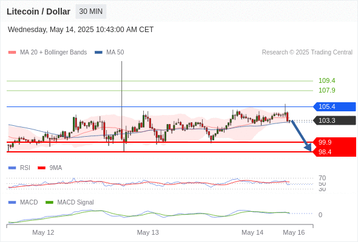
Task: Click the 99.9 red support label
Action: pos(334,142)
